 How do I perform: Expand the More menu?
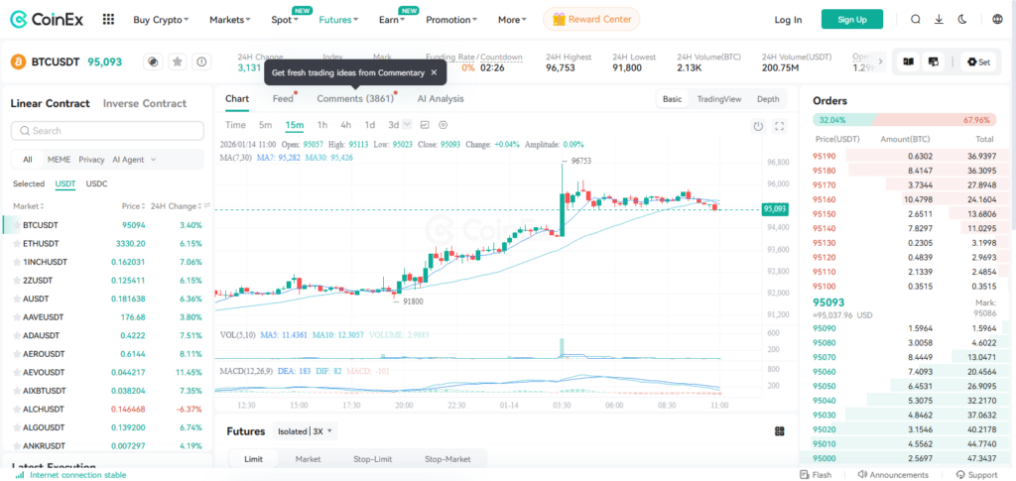[x=512, y=20]
